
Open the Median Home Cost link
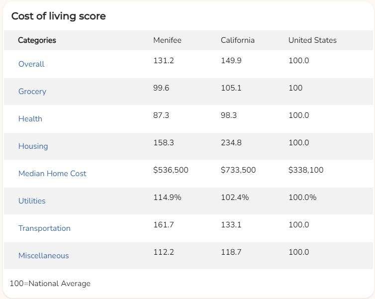[x=52, y=174]
